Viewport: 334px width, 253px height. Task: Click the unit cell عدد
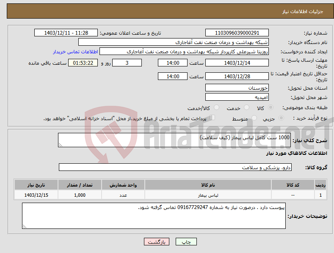click(123, 195)
